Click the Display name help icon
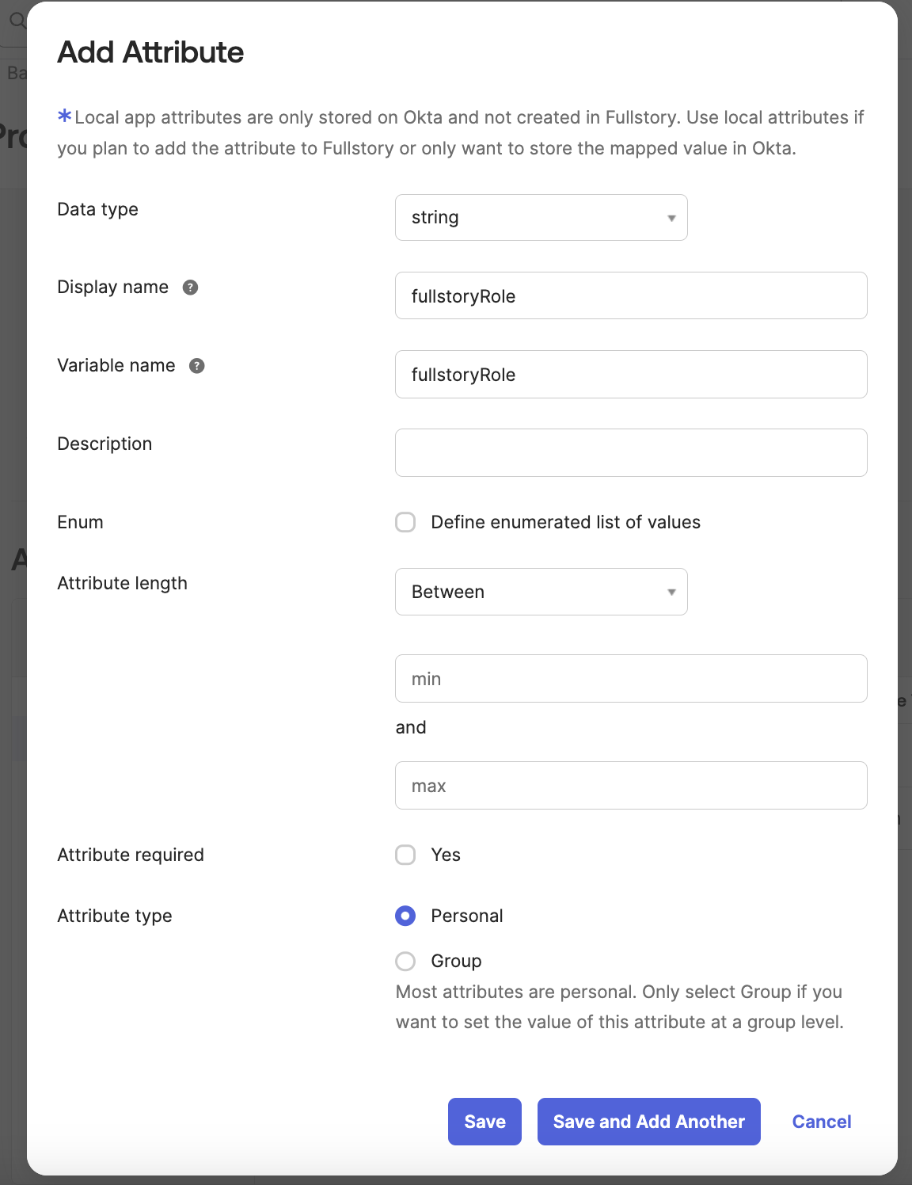The height and width of the screenshot is (1185, 912). tap(190, 288)
